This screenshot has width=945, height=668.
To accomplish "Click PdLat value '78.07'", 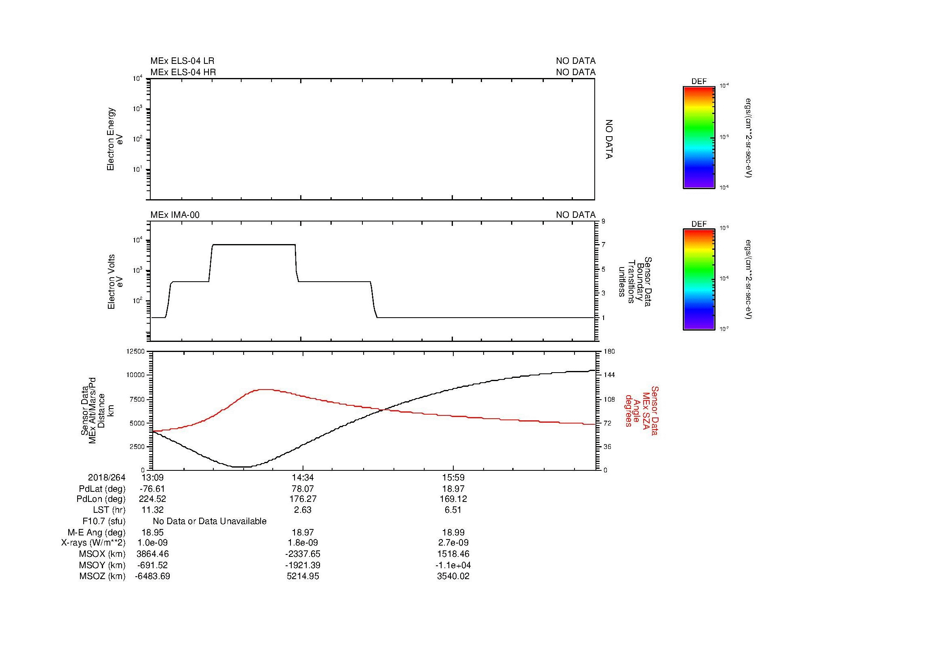I will 303,489.
